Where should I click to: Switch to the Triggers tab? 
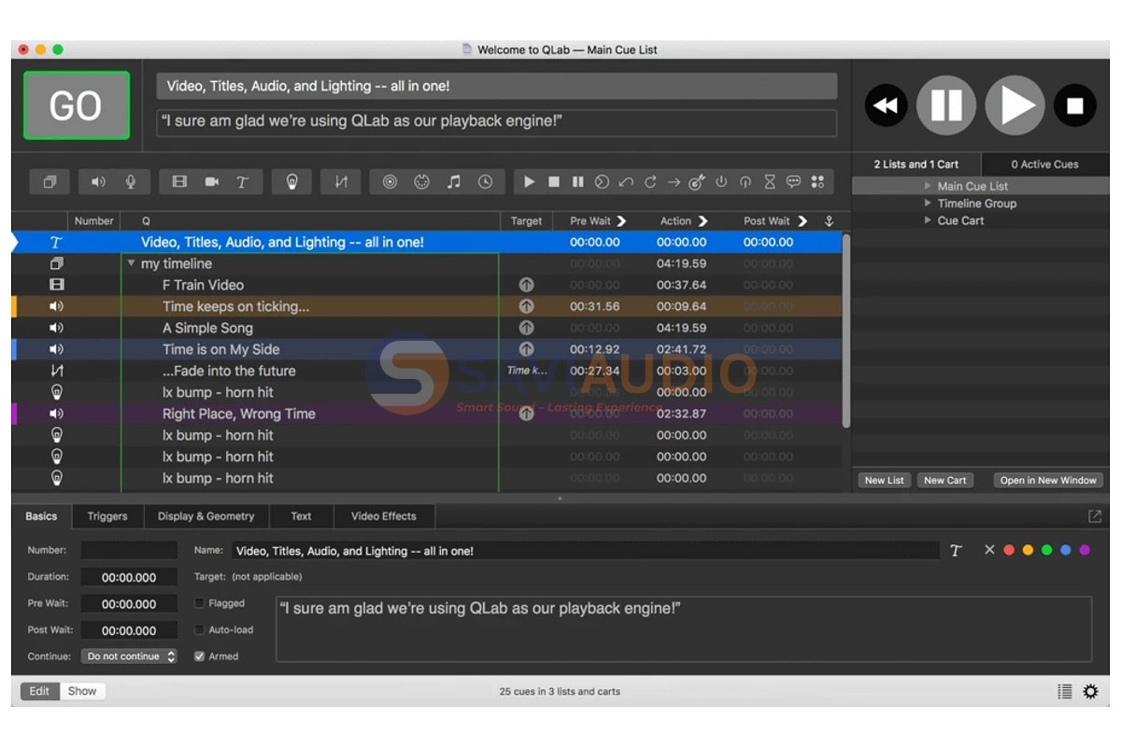[107, 516]
